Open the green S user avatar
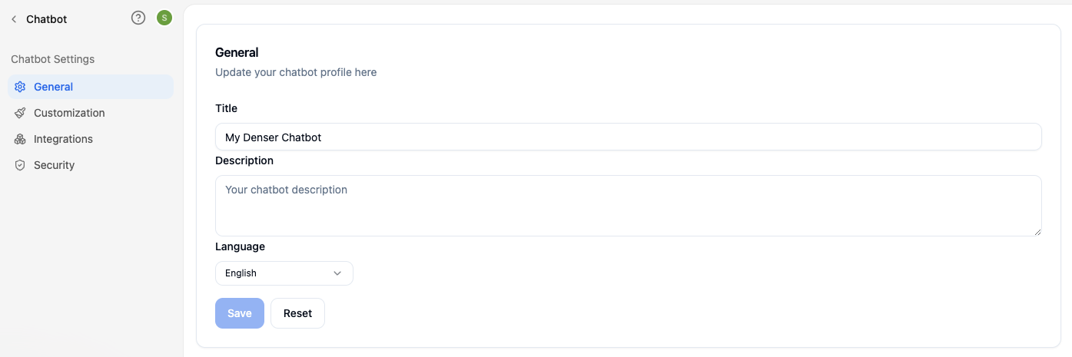Screen dimensions: 1072x357 click(164, 18)
